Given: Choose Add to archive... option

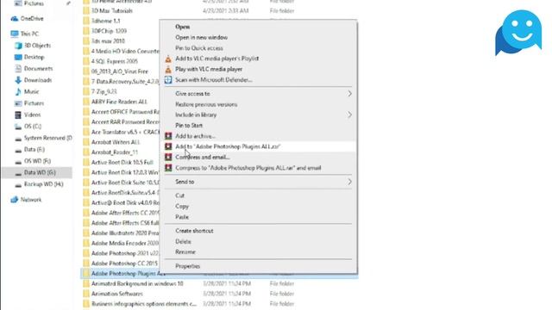Looking at the screenshot, I should (x=196, y=136).
